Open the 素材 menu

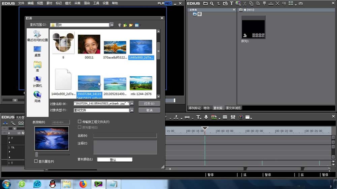[49, 3]
